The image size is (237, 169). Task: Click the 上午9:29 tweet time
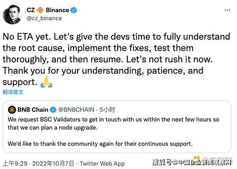click(x=15, y=163)
